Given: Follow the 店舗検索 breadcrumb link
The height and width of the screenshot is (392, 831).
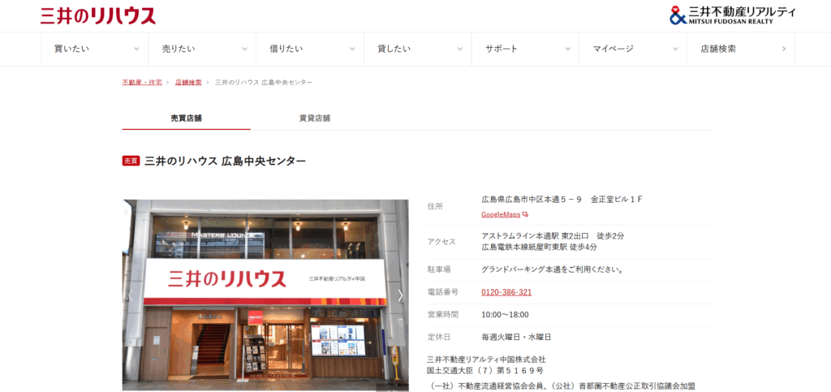Looking at the screenshot, I should [x=188, y=83].
